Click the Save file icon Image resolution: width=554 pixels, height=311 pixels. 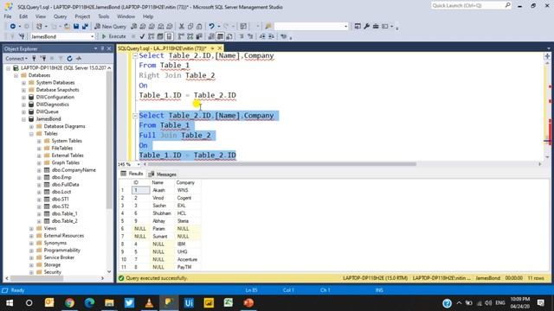[76, 27]
